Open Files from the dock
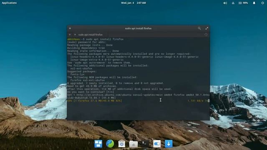 (133, 144)
